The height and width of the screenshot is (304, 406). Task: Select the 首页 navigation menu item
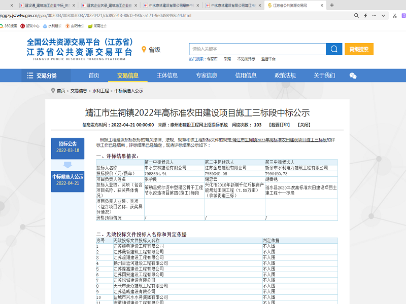coord(94,75)
